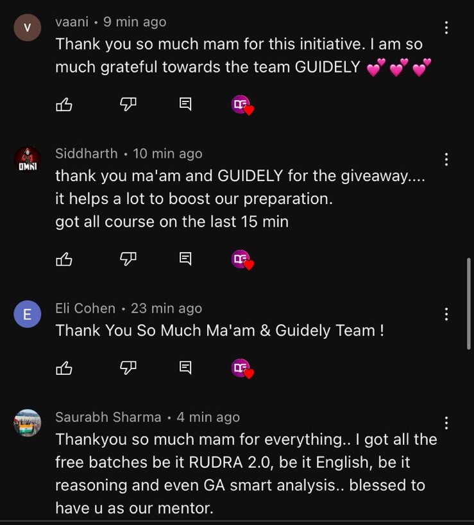This screenshot has height=525, width=474.
Task: Reply to Siddharth's comment
Action: (185, 259)
